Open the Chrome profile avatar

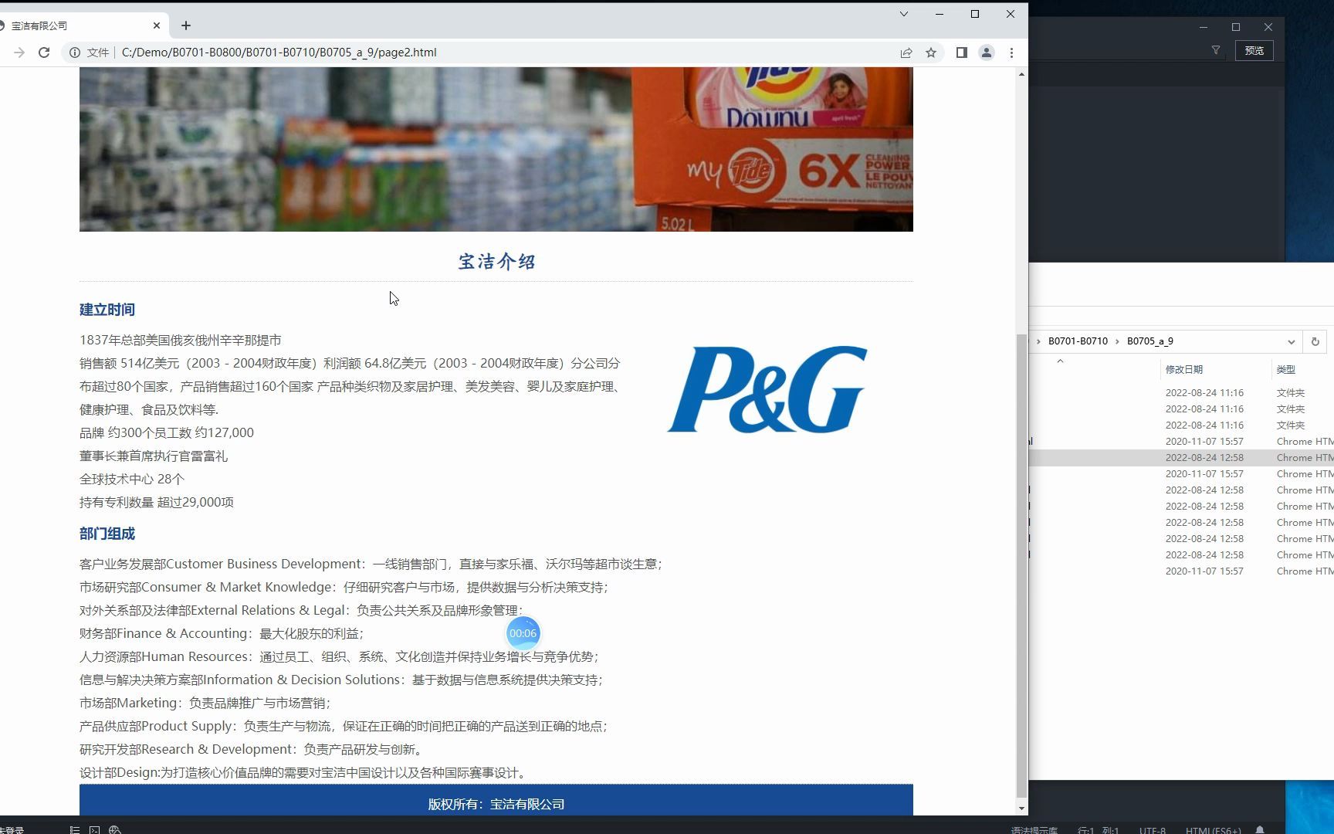[987, 53]
